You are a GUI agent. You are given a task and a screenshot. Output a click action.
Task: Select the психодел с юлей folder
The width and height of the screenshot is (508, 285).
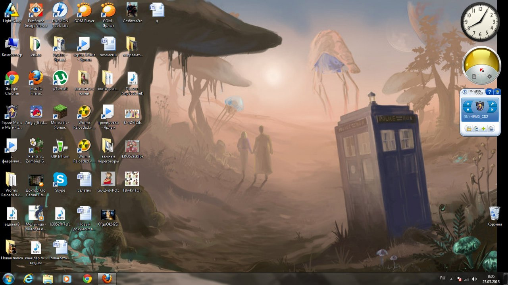tap(84, 83)
